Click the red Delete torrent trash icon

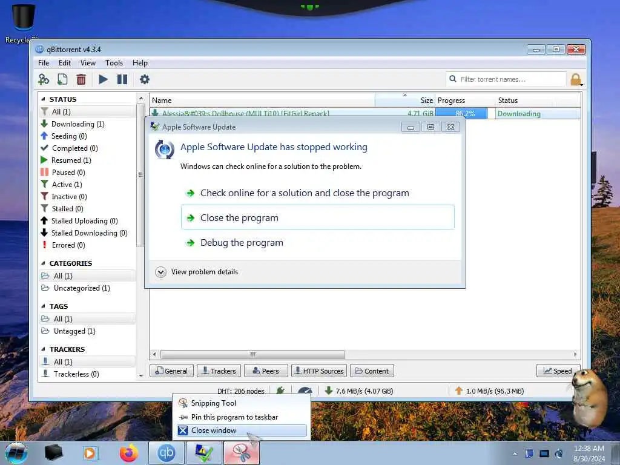[x=81, y=79]
